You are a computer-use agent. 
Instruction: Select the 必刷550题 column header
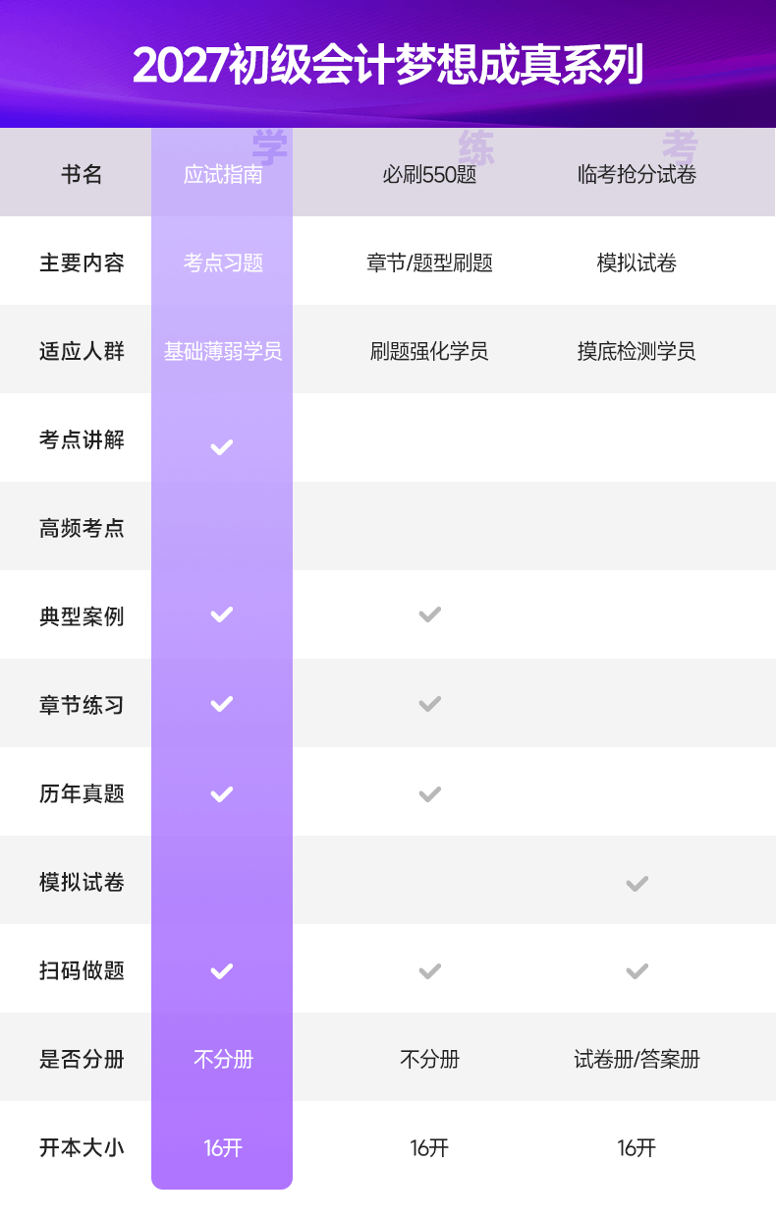pyautogui.click(x=429, y=175)
